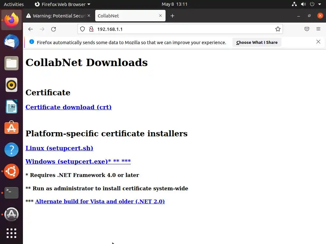Open the Linux (setupcert.sh) link
Viewport: 326px width, 244px height.
coord(59,148)
